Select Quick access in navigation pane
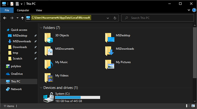 (19, 30)
